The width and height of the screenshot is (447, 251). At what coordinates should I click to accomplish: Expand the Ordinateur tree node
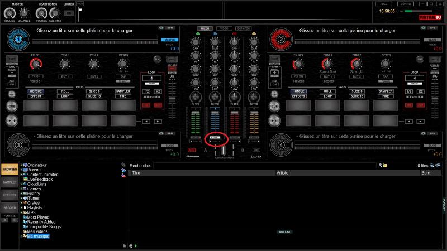click(21, 165)
